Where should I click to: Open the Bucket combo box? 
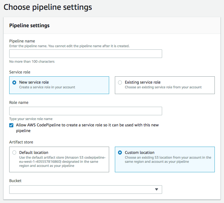click(82, 189)
